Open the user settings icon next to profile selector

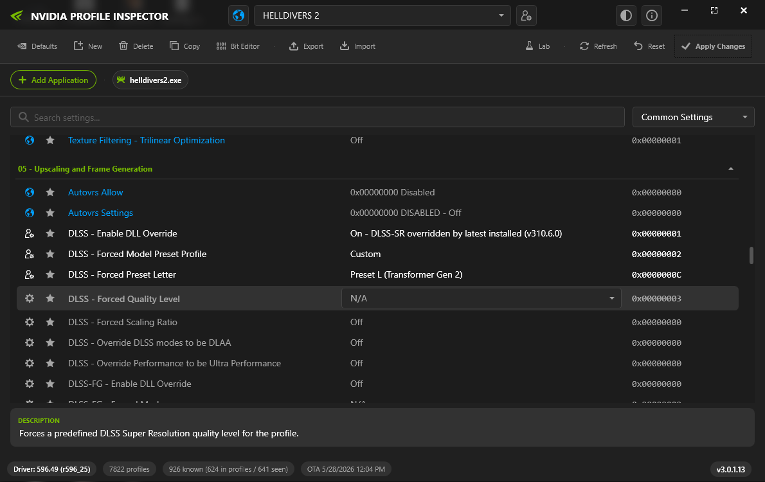tap(526, 15)
